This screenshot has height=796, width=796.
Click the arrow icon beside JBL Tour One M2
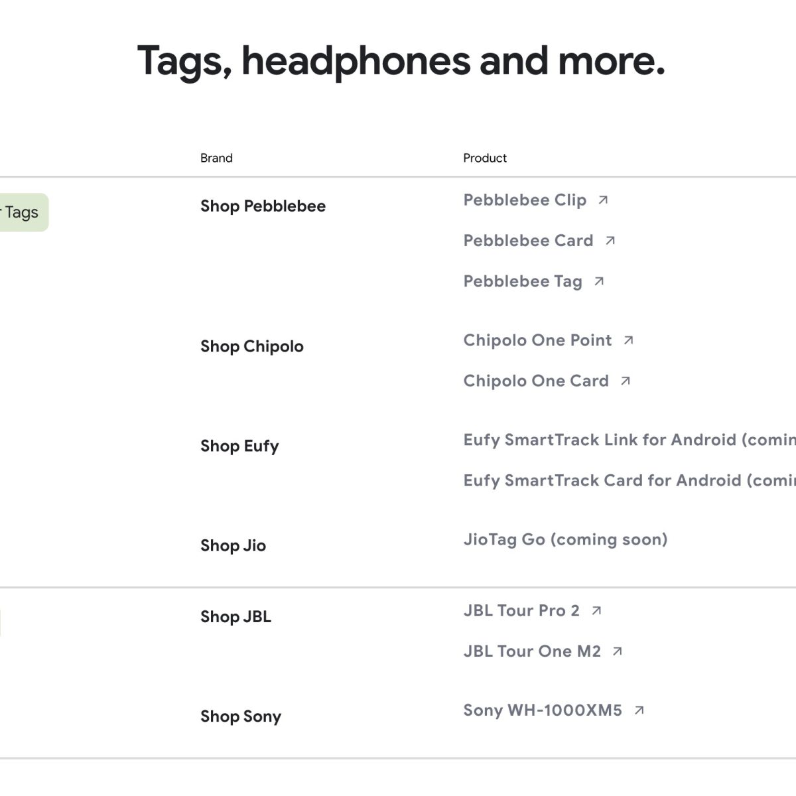[x=618, y=651]
